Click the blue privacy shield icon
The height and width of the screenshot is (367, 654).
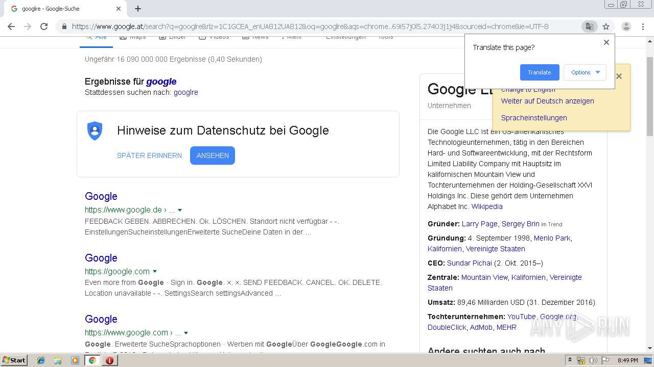(x=95, y=131)
